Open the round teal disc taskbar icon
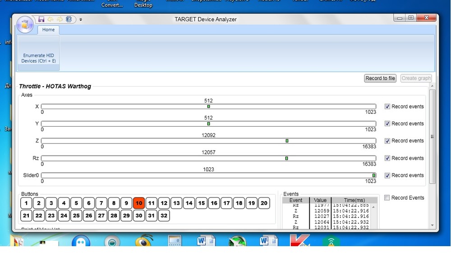The width and height of the screenshot is (451, 257). pos(112,242)
